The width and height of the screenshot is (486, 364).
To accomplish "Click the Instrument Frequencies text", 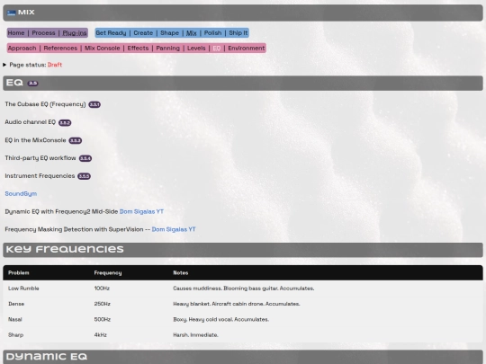I will click(x=40, y=176).
